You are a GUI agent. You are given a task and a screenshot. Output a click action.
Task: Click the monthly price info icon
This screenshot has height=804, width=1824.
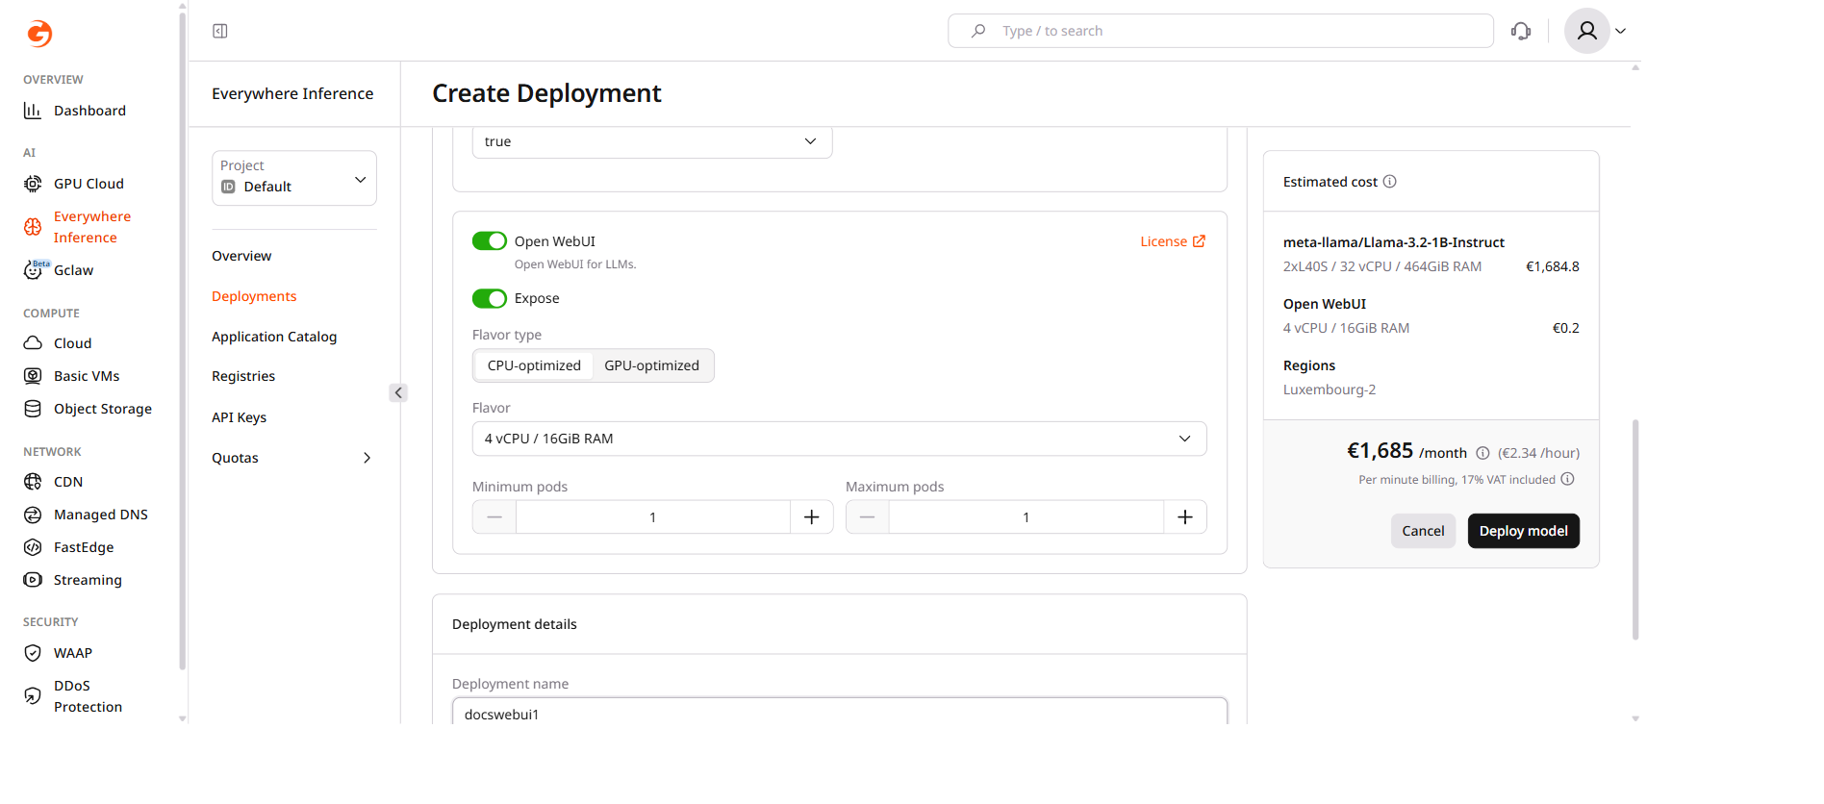click(x=1482, y=453)
